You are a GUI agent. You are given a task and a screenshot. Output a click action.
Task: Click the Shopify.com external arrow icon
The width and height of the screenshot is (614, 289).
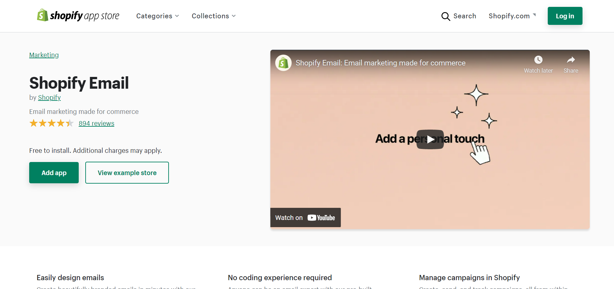pos(534,15)
